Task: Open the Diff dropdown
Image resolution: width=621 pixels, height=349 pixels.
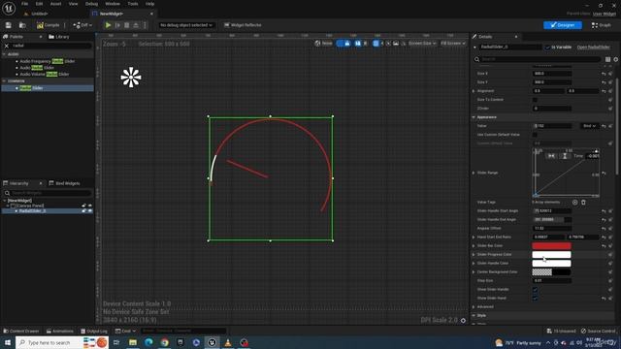Action: pos(82,25)
